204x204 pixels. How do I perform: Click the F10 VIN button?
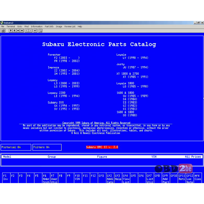point(78,178)
